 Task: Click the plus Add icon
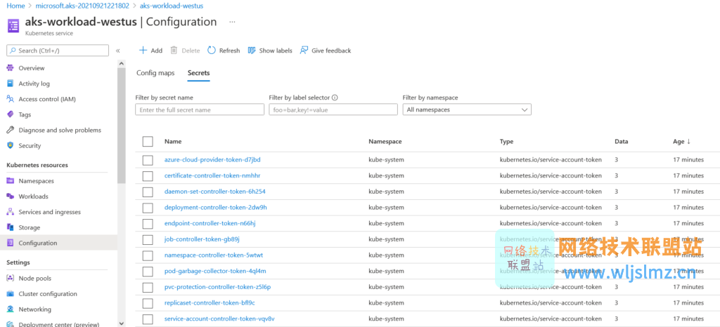143,51
